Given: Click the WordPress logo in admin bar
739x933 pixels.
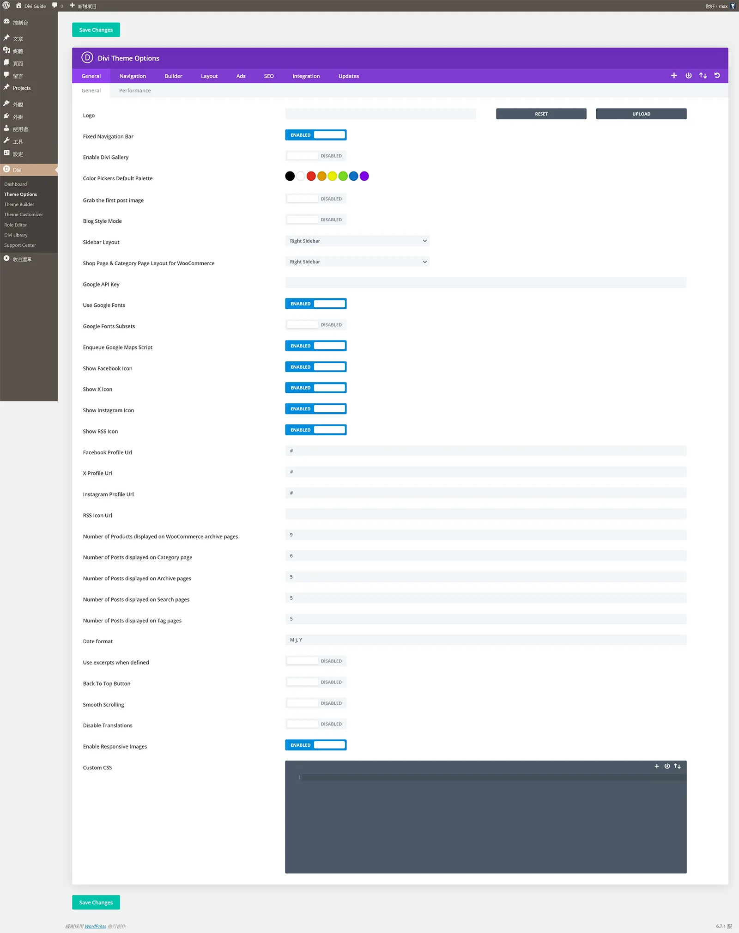Looking at the screenshot, I should point(6,6).
